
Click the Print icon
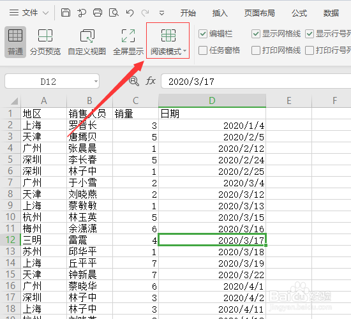pos(98,13)
